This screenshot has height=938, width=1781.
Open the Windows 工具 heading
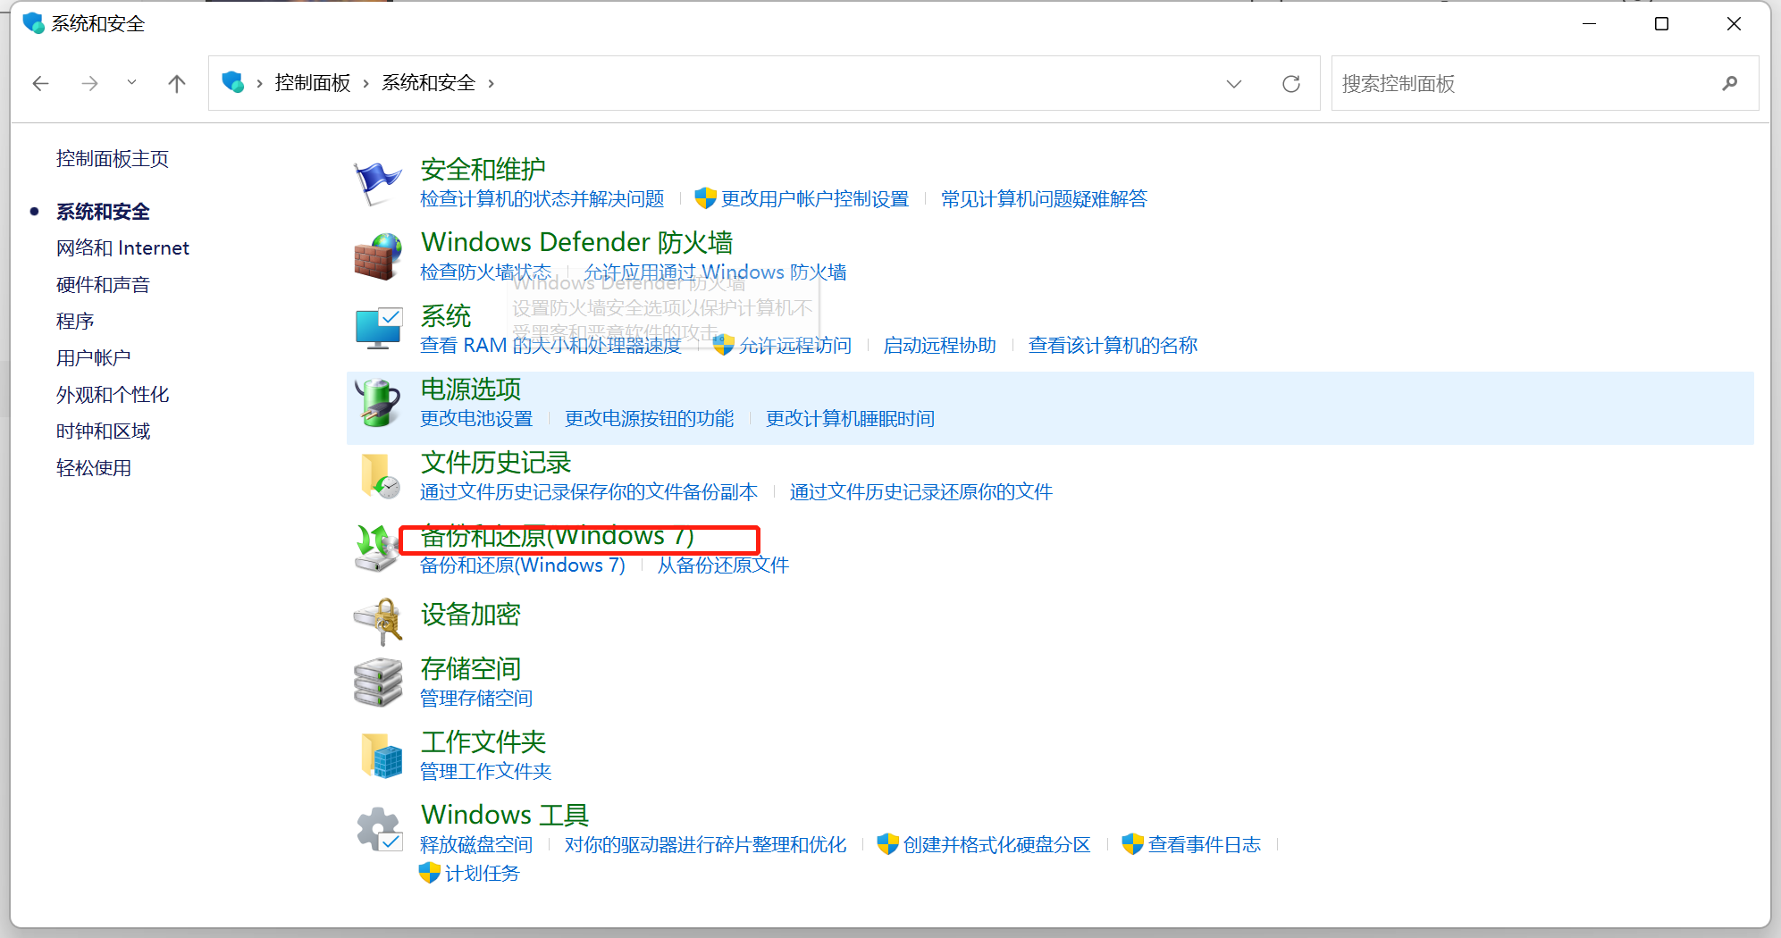[505, 815]
